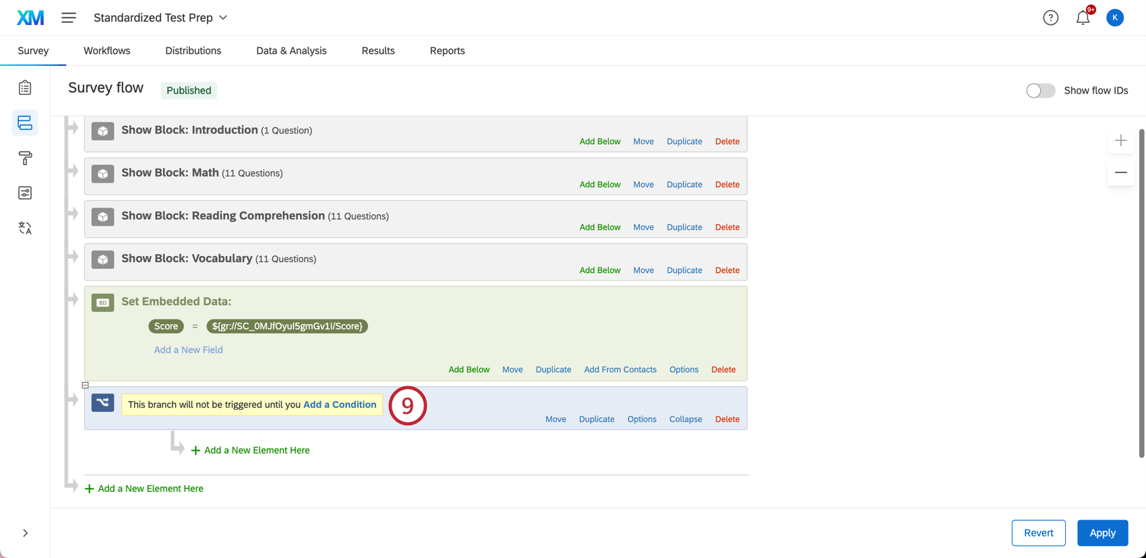Viewport: 1146px width, 558px height.
Task: Collapse the branch using the minus box
Action: pyautogui.click(x=85, y=385)
